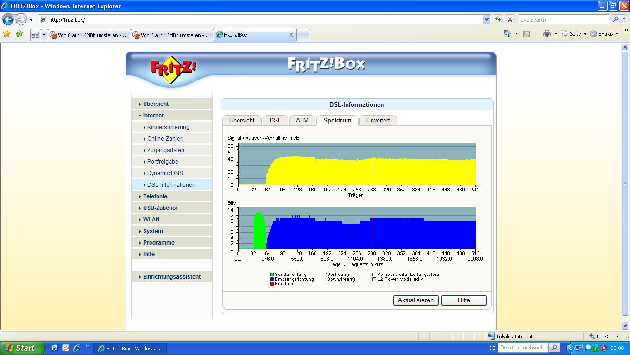Open Online-Zähler submenu entry
This screenshot has width=630, height=355.
172,139
